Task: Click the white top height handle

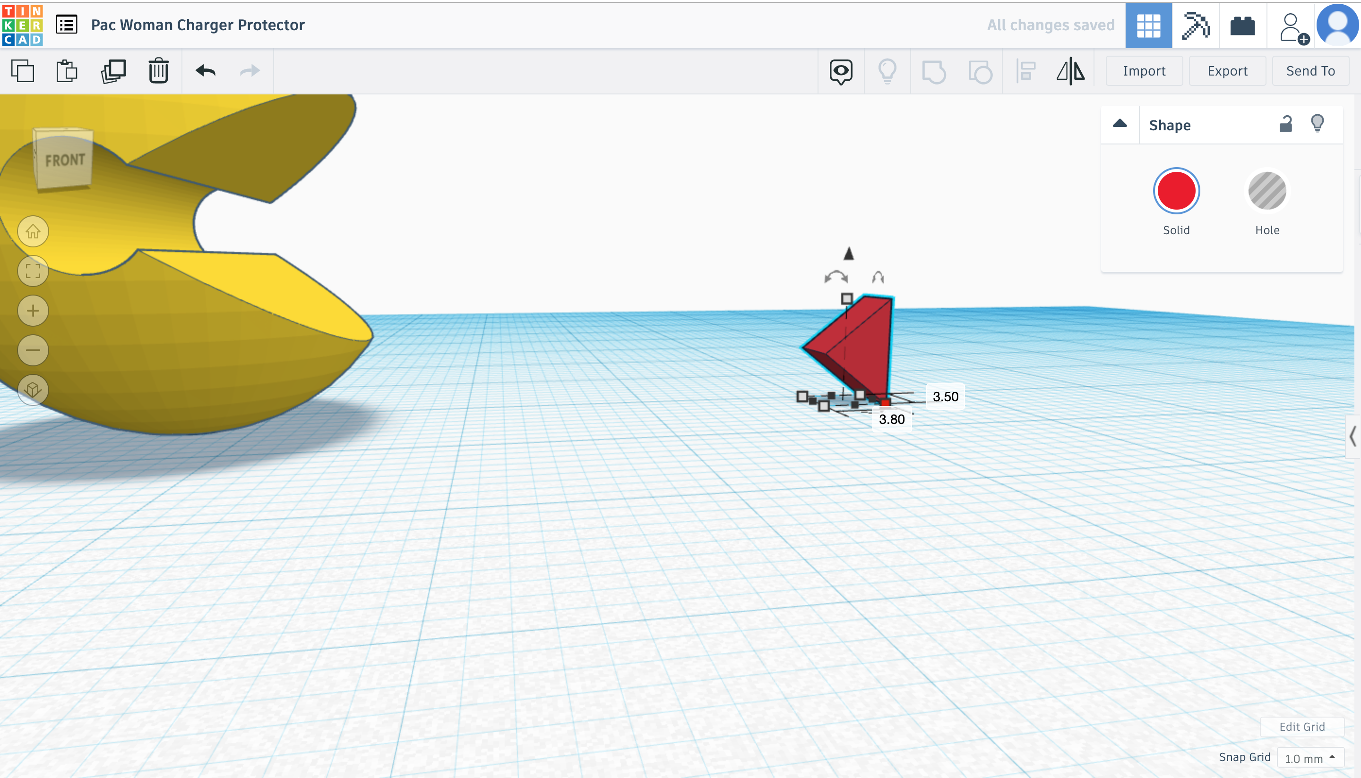Action: click(846, 299)
